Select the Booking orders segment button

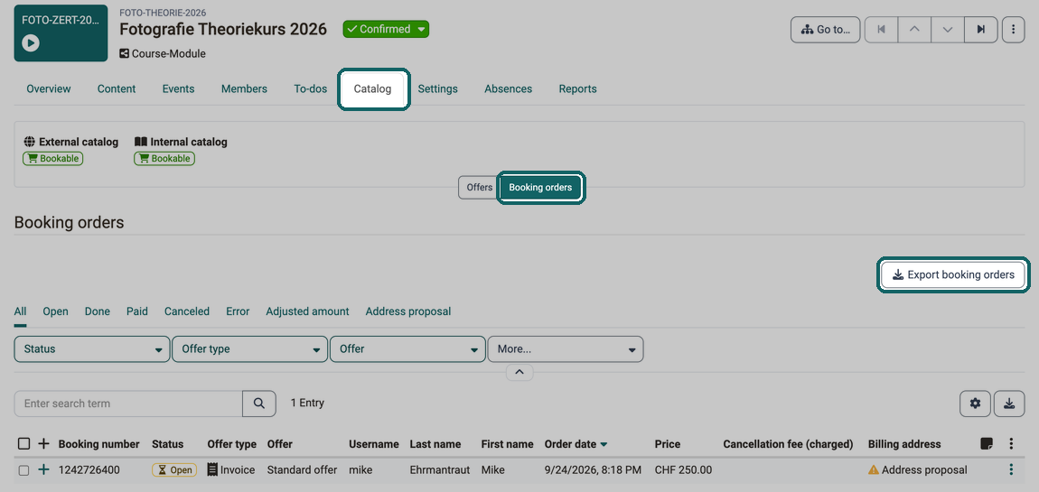point(540,188)
